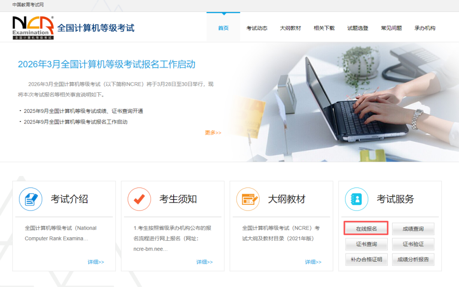This screenshot has width=459, height=287.
Task: Open news 2025年9月全国计算机等级考试报名工作启动
Action: coord(76,122)
